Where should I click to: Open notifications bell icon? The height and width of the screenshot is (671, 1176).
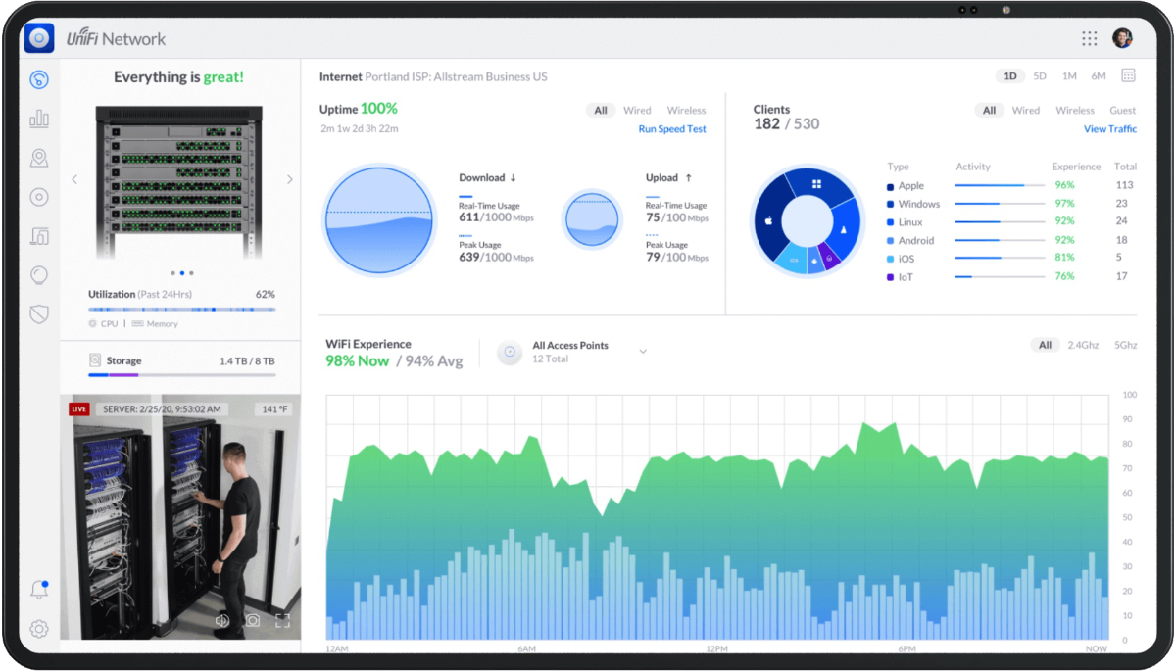coord(39,590)
